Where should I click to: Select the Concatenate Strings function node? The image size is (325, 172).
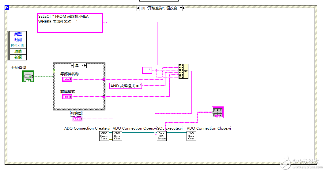[x=183, y=71]
